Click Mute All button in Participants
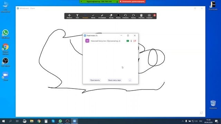221x124 pixels. click(x=114, y=80)
